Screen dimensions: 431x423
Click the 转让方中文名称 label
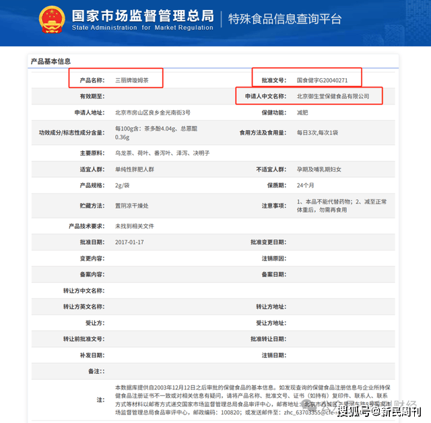(x=84, y=290)
